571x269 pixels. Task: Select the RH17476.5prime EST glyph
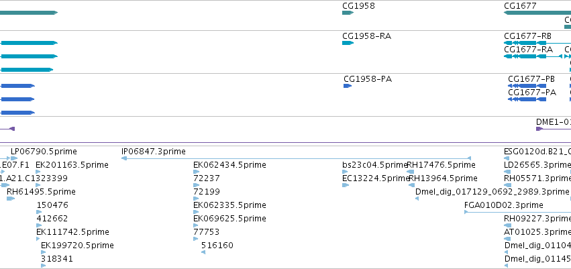click(x=411, y=172)
